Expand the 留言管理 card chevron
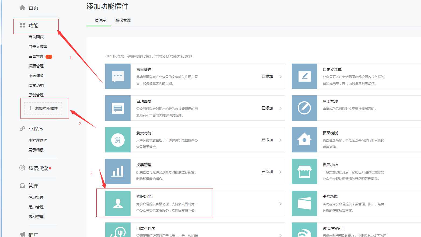421x237 pixels. 280,76
